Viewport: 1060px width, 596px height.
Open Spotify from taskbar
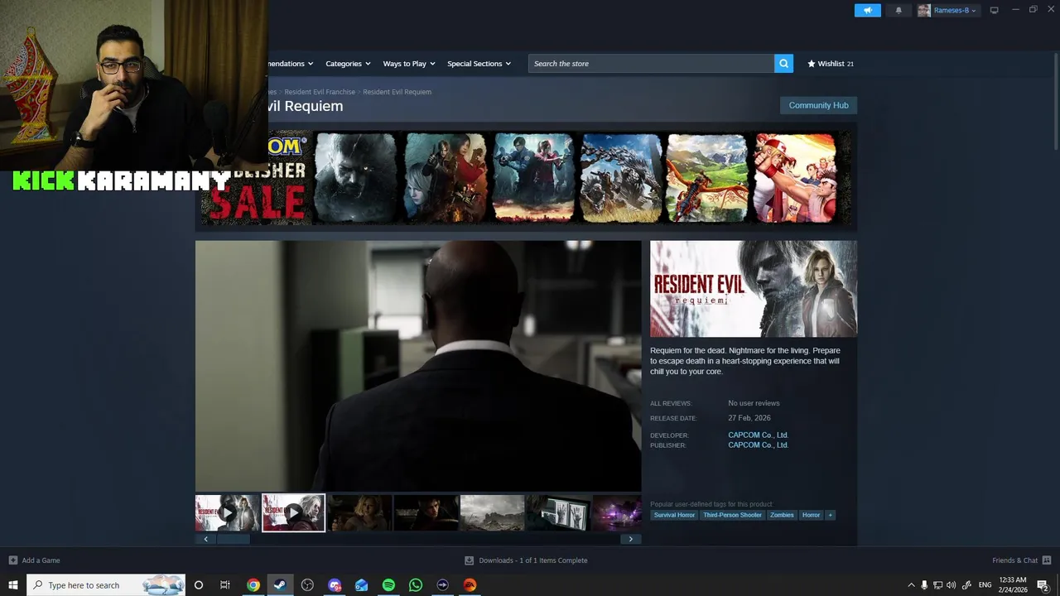click(x=388, y=585)
